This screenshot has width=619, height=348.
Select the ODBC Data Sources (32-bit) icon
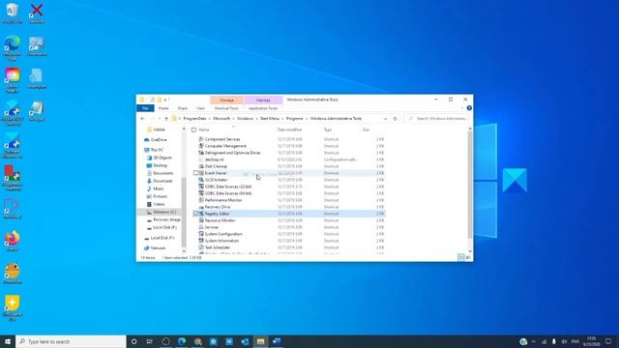[x=201, y=187]
